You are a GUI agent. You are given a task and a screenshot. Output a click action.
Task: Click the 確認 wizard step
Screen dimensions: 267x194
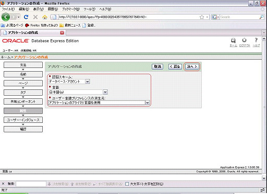click(23, 129)
